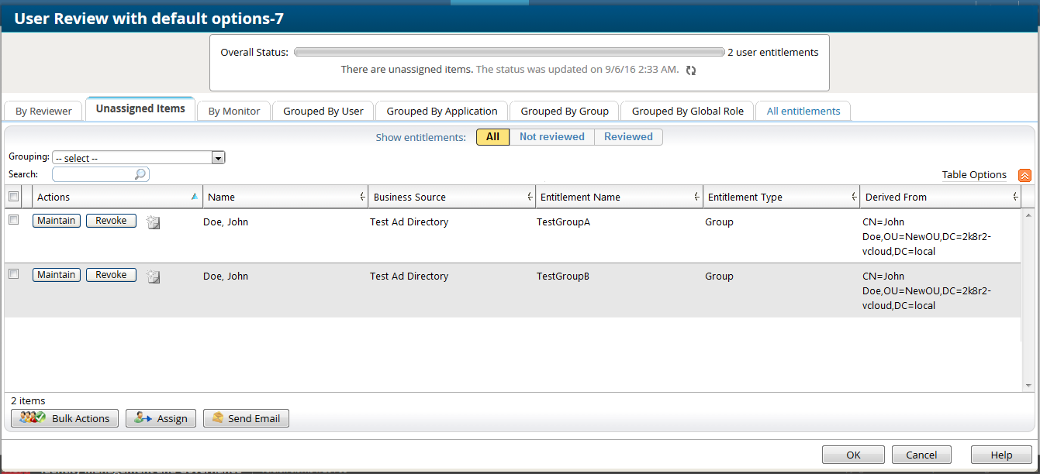Click the Send Email button
Image resolution: width=1040 pixels, height=474 pixels.
(246, 418)
